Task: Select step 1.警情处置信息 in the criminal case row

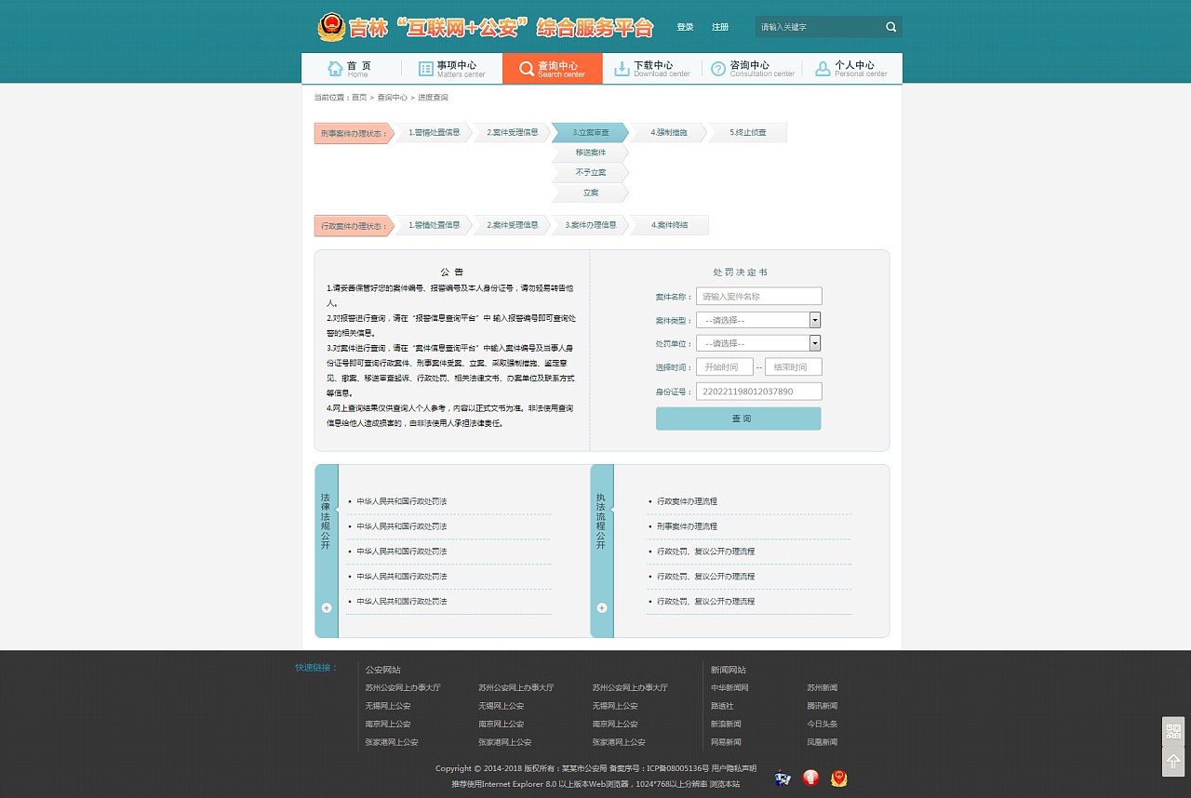Action: pyautogui.click(x=434, y=132)
